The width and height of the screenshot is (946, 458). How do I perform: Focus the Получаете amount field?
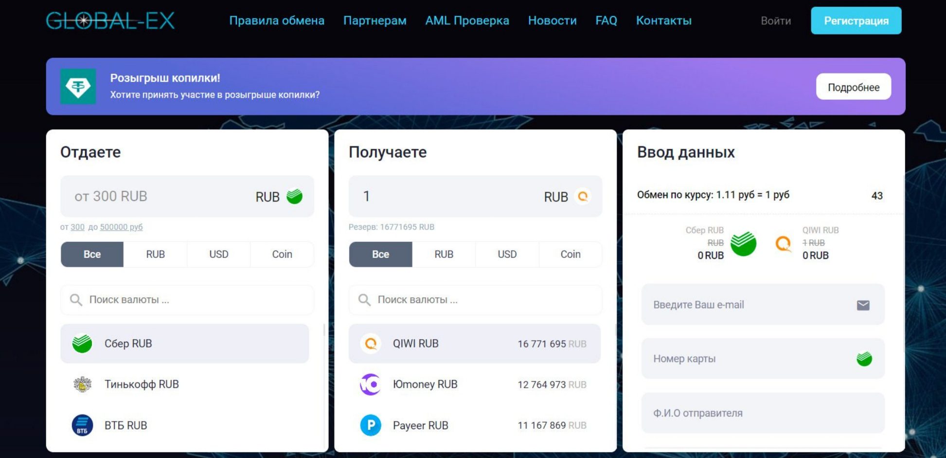475,196
